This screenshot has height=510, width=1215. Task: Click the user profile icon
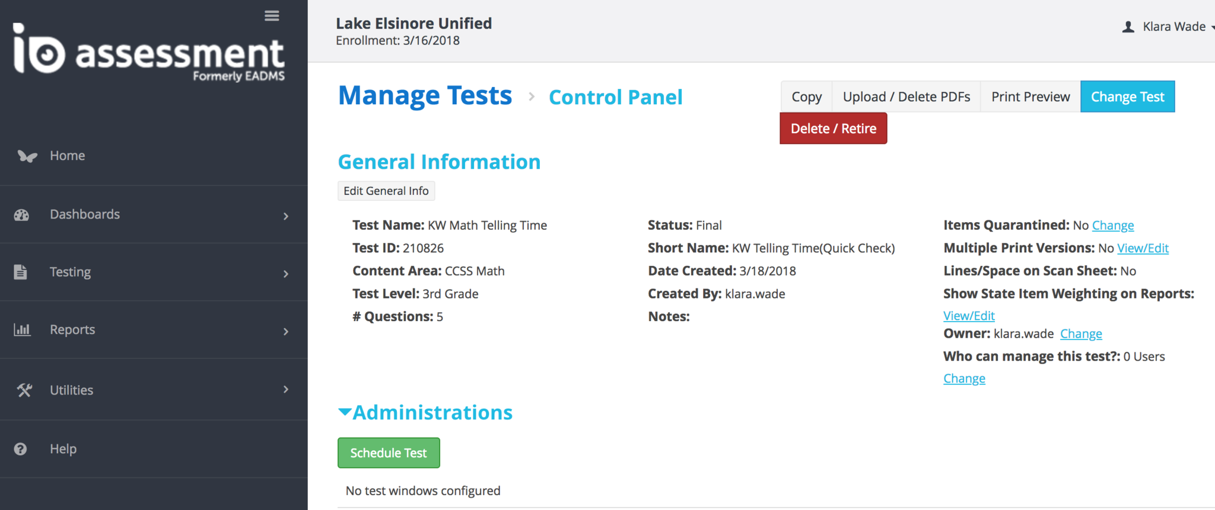pos(1128,27)
